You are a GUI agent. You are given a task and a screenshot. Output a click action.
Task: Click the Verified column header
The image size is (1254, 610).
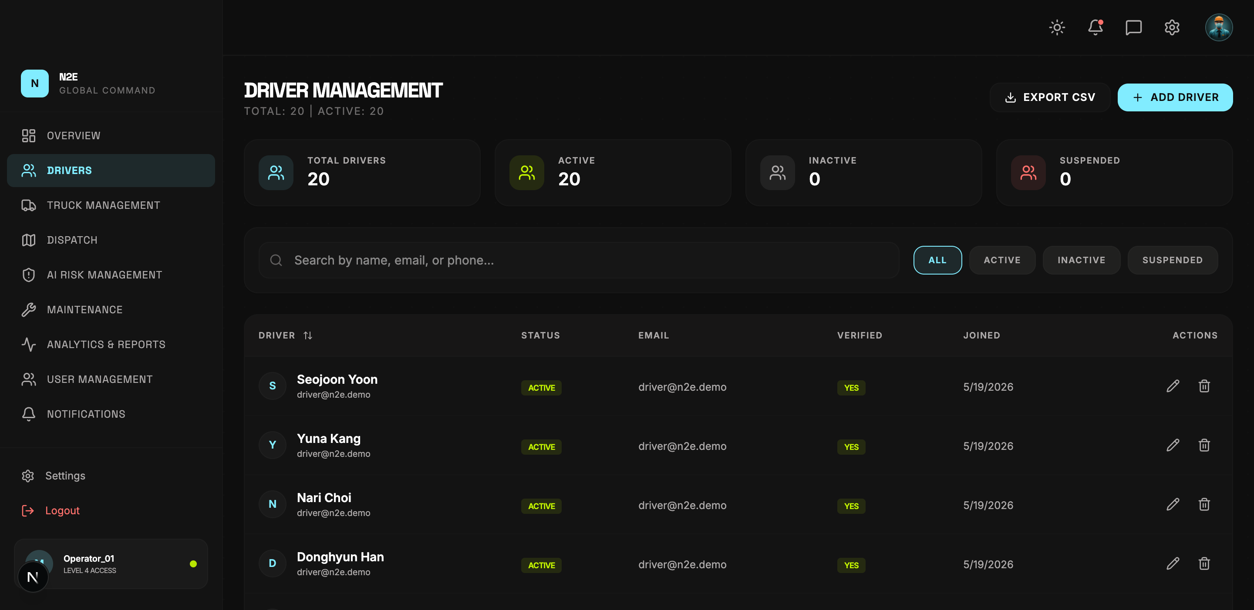tap(860, 335)
